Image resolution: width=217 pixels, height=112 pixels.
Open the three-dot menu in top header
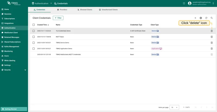pos(213,3)
